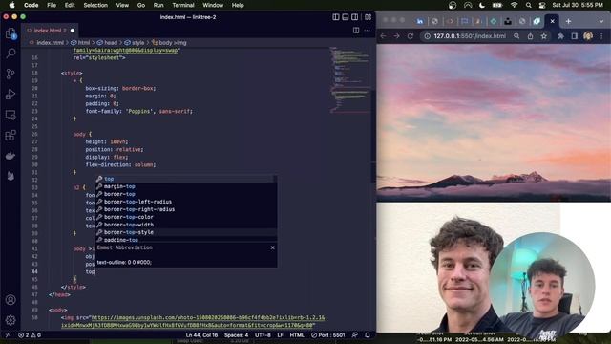This screenshot has width=611, height=344.
Task: Open the Selection menu
Action: click(95, 5)
